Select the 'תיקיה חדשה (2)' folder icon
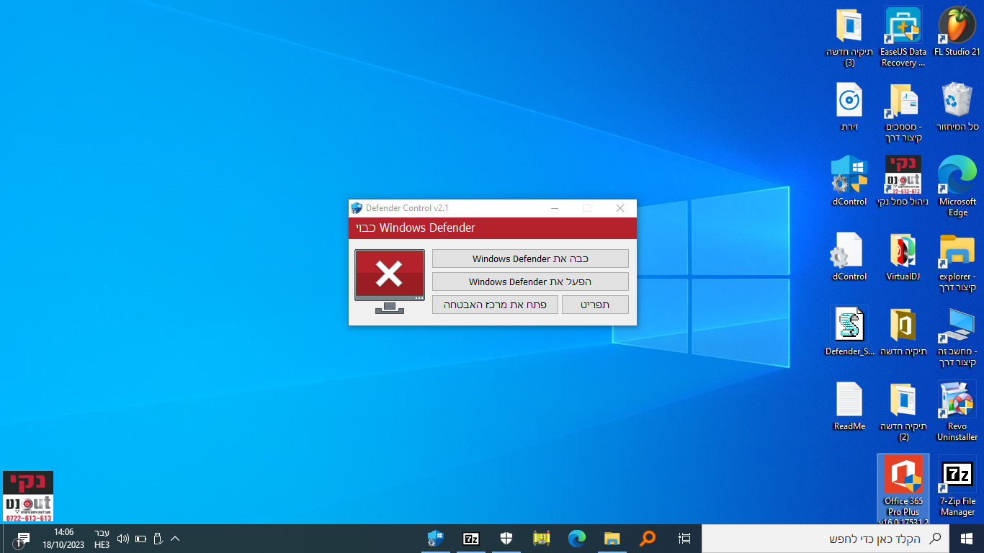Screen dimensions: 984x553 tap(903, 411)
